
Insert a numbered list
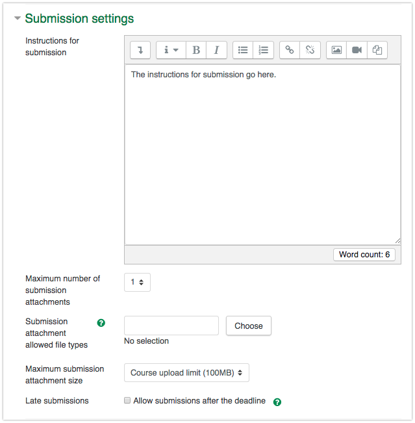pyautogui.click(x=263, y=50)
